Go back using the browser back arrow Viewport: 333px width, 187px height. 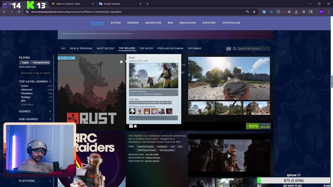[x=4, y=12]
